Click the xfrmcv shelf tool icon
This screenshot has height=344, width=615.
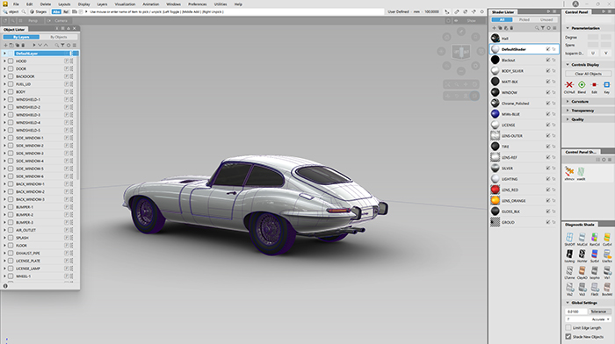coord(569,171)
